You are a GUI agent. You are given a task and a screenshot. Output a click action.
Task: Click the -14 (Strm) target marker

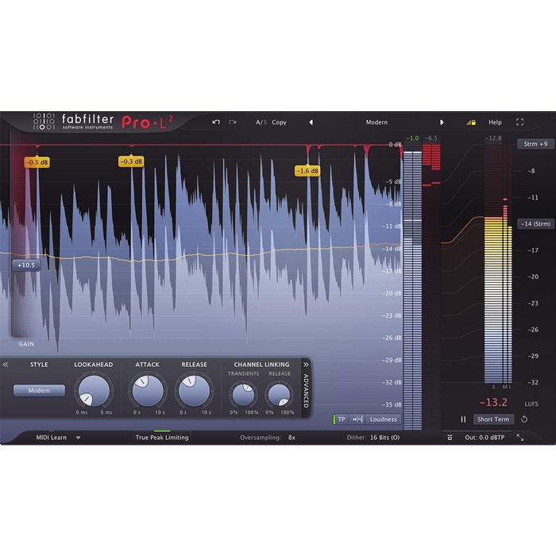click(x=535, y=224)
